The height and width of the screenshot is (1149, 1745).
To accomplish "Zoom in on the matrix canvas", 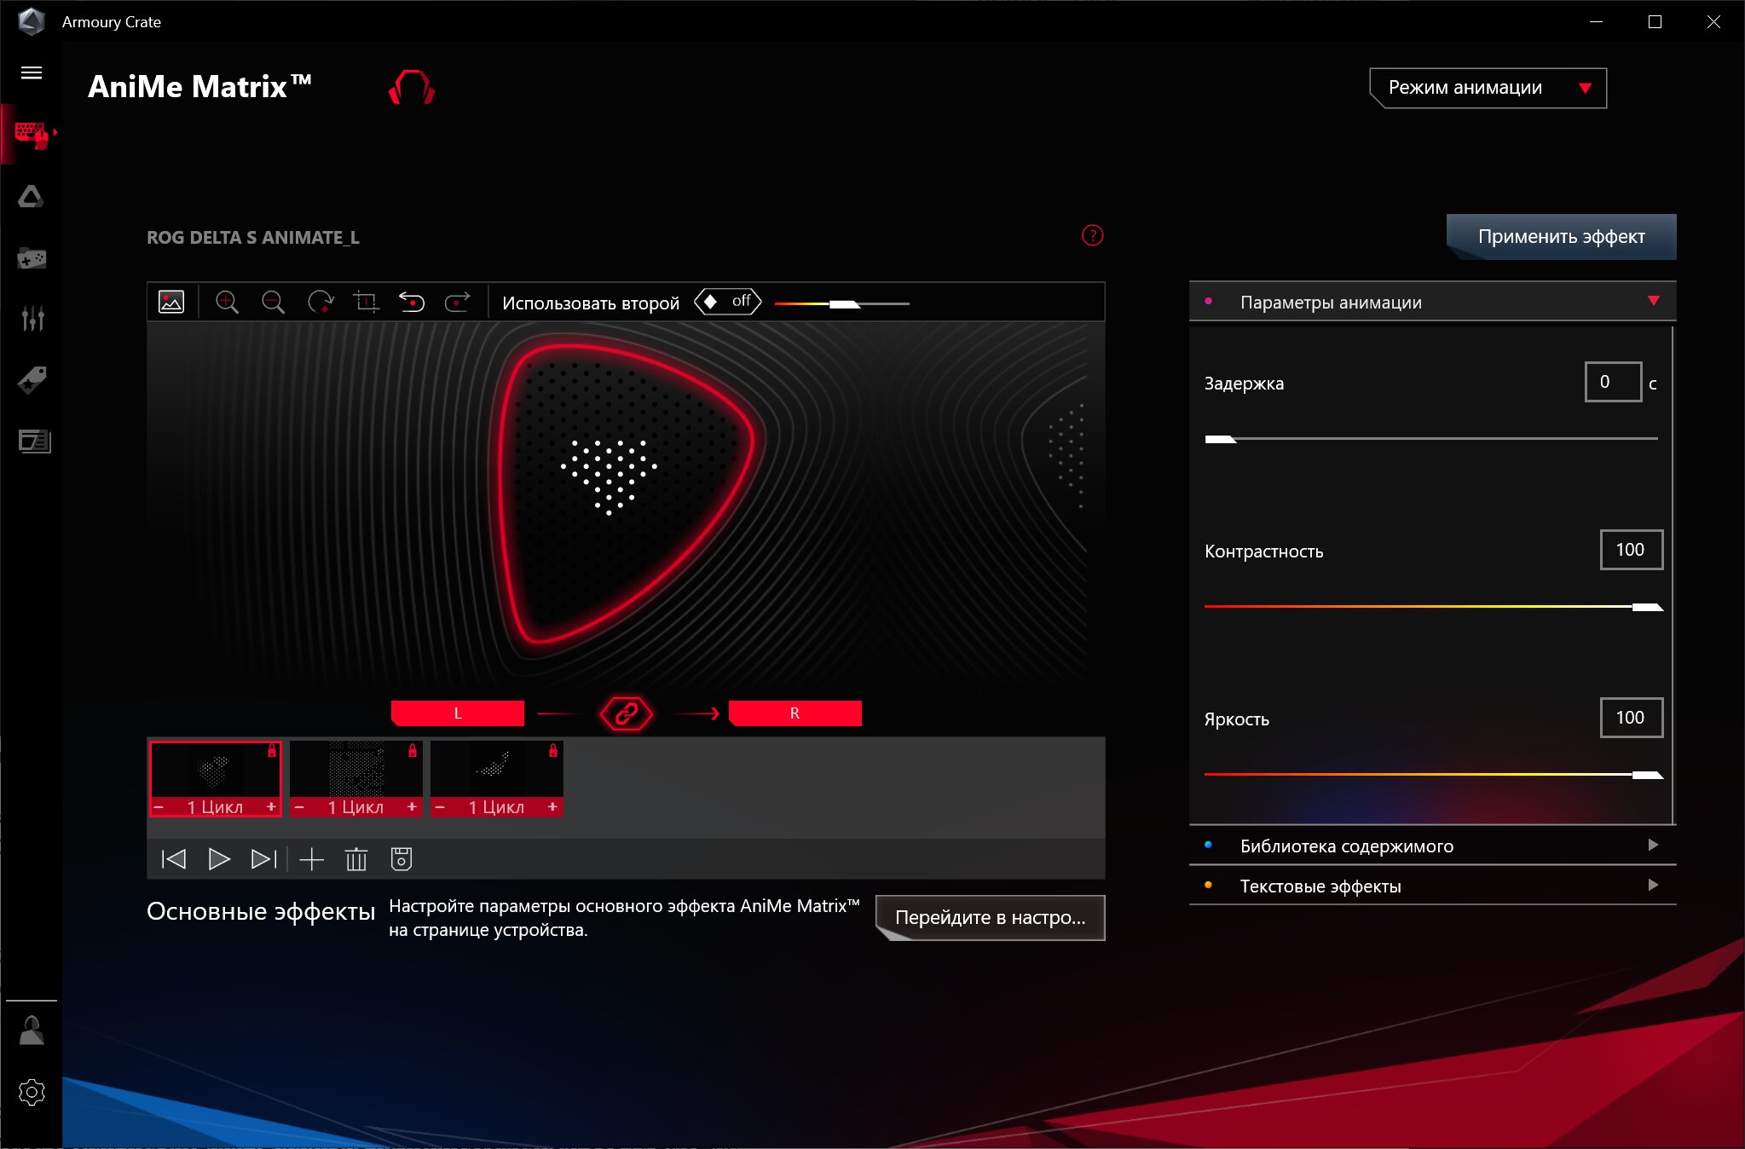I will click(x=227, y=302).
